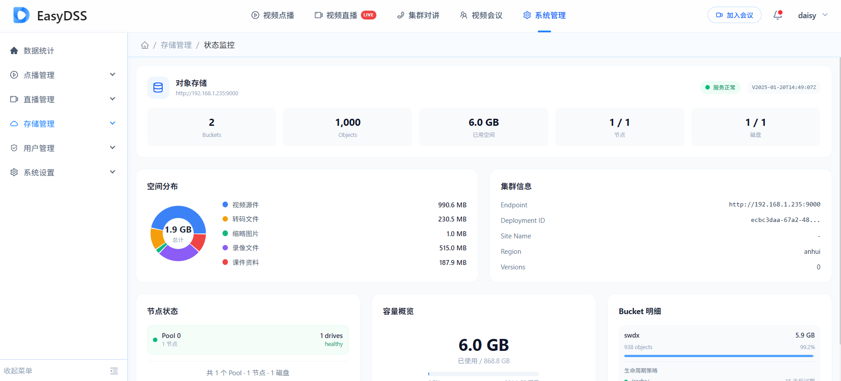This screenshot has height=381, width=841.
Task: Open the daisy user dropdown
Action: [813, 16]
